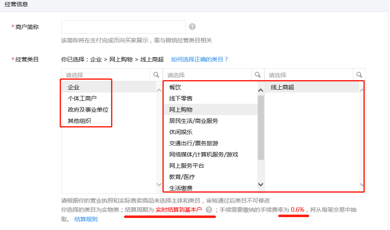Select 居民生活/商业服务 category

pos(194,121)
